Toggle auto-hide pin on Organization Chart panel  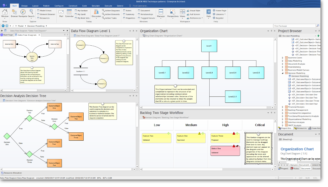[271, 31]
